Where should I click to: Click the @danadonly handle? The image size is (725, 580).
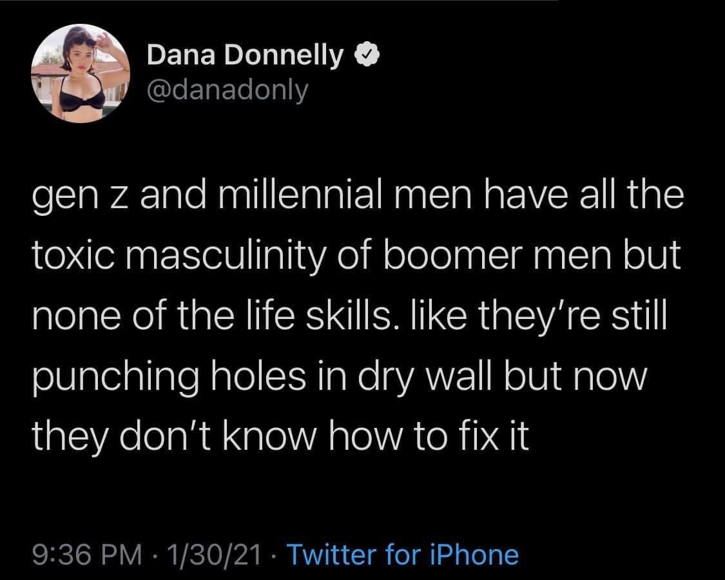click(228, 90)
